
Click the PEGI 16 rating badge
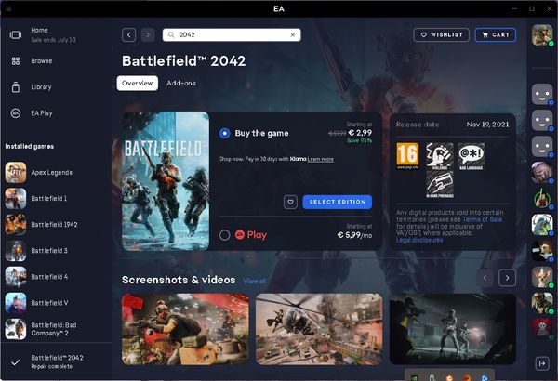(x=408, y=156)
